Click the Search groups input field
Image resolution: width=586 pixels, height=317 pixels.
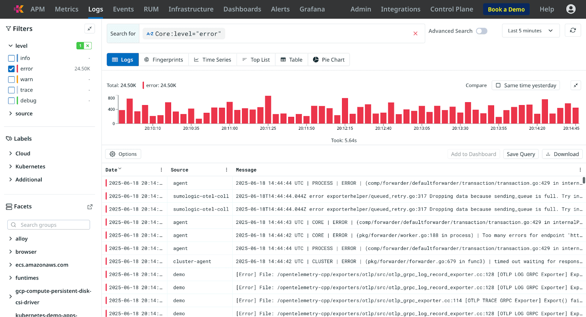click(49, 225)
